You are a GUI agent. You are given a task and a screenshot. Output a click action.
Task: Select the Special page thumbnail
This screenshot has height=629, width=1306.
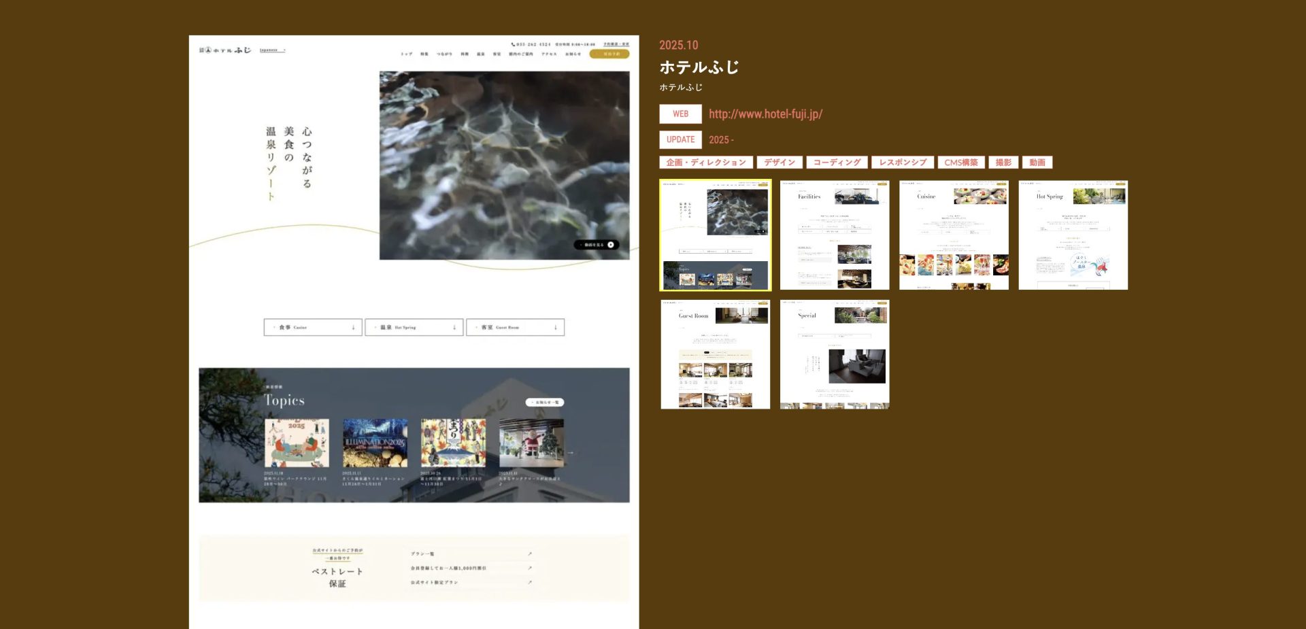pyautogui.click(x=835, y=354)
